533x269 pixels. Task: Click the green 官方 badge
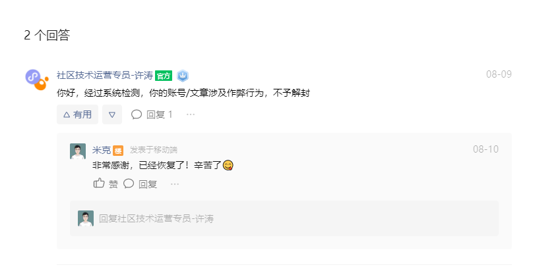pyautogui.click(x=164, y=76)
